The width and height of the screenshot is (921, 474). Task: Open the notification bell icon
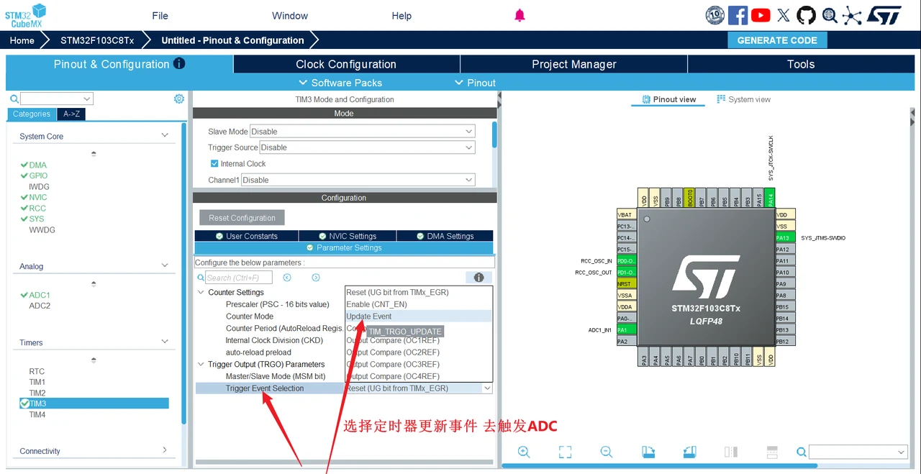point(520,15)
